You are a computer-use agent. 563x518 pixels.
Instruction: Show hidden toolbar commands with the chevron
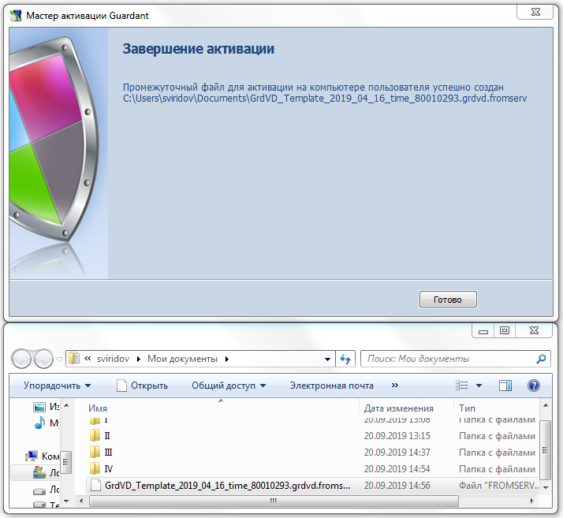click(395, 386)
